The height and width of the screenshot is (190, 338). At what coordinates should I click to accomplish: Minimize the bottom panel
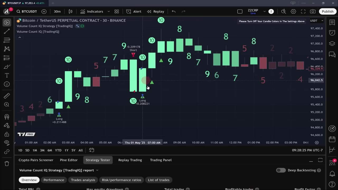[x=311, y=160]
